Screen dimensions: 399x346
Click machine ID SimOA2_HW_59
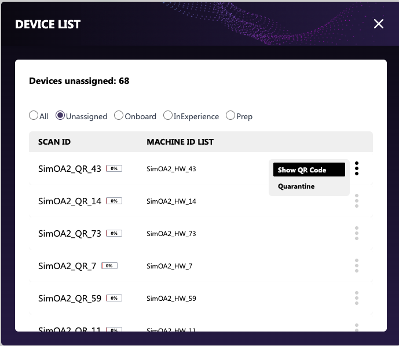coord(171,299)
